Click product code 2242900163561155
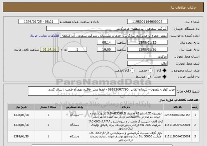 [x=178, y=115]
